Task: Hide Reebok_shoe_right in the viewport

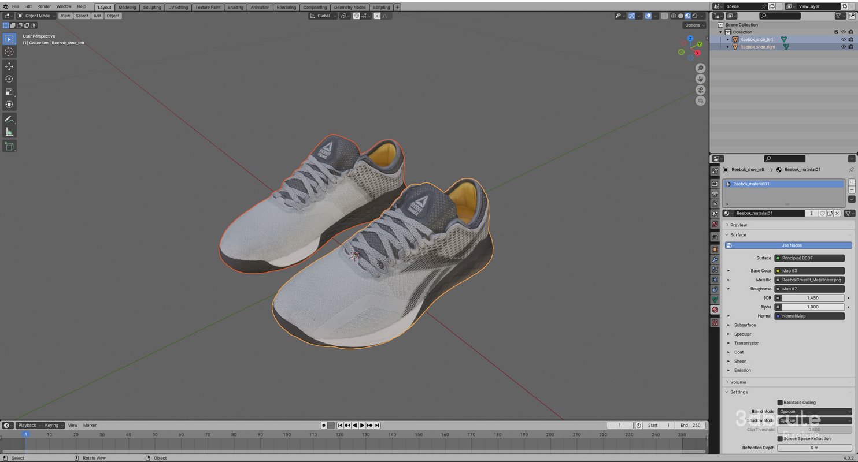Action: [843, 47]
